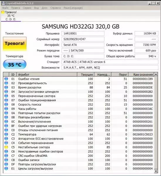This screenshot has width=161, height=176.
Task: Click the blue icon for Циклы загрузки/выгрузки row
Action: point(6,168)
